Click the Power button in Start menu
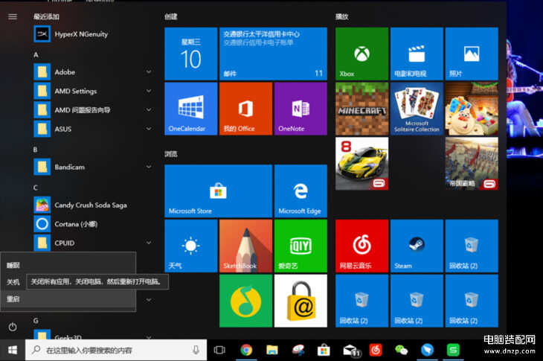This screenshot has width=543, height=361. pyautogui.click(x=13, y=327)
